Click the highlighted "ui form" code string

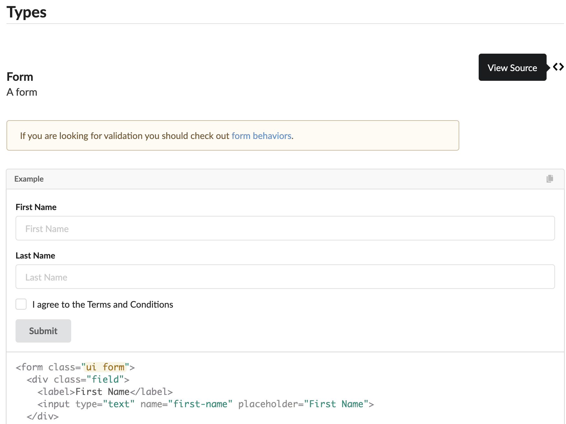coord(105,367)
